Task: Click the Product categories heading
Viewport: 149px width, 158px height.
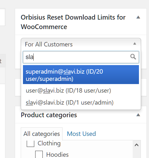Action: [x=49, y=115]
